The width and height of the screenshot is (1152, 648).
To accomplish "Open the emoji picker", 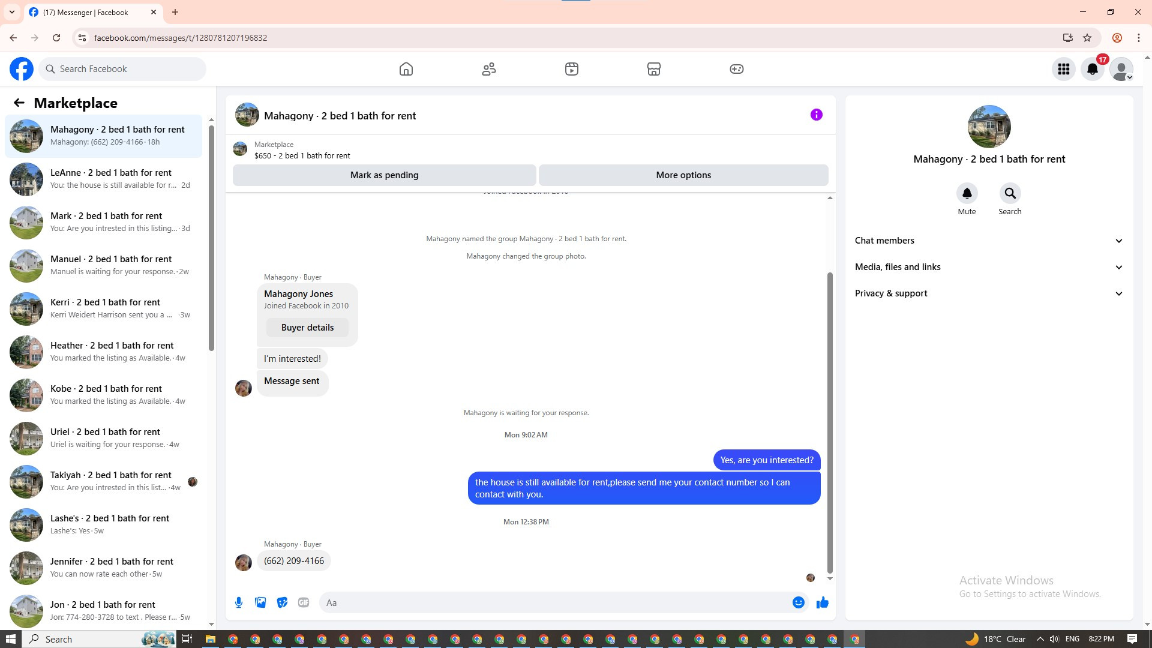I will pos(798,602).
